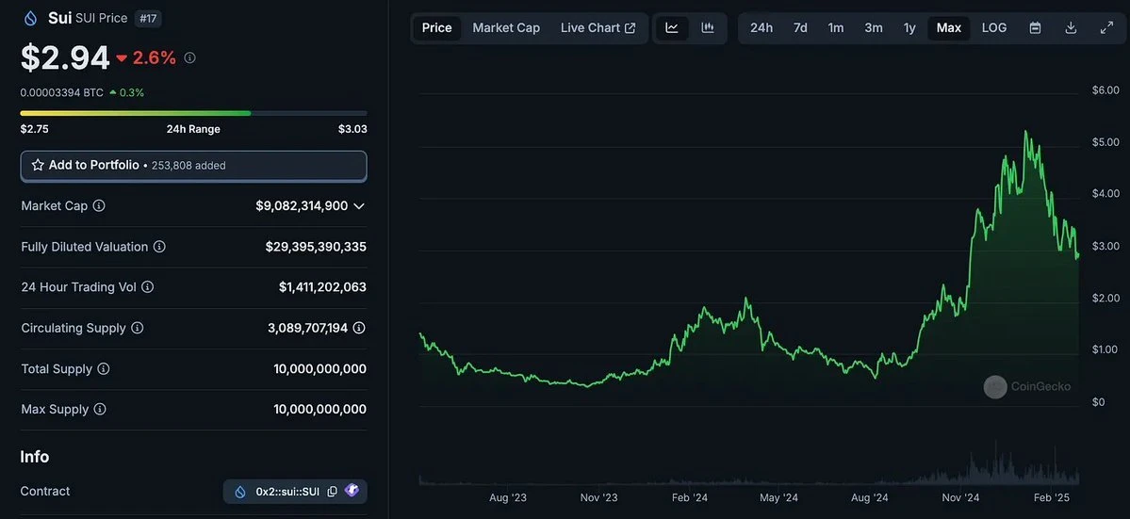This screenshot has height=519, width=1130.
Task: Switch to candlestick chart icon
Action: (708, 28)
